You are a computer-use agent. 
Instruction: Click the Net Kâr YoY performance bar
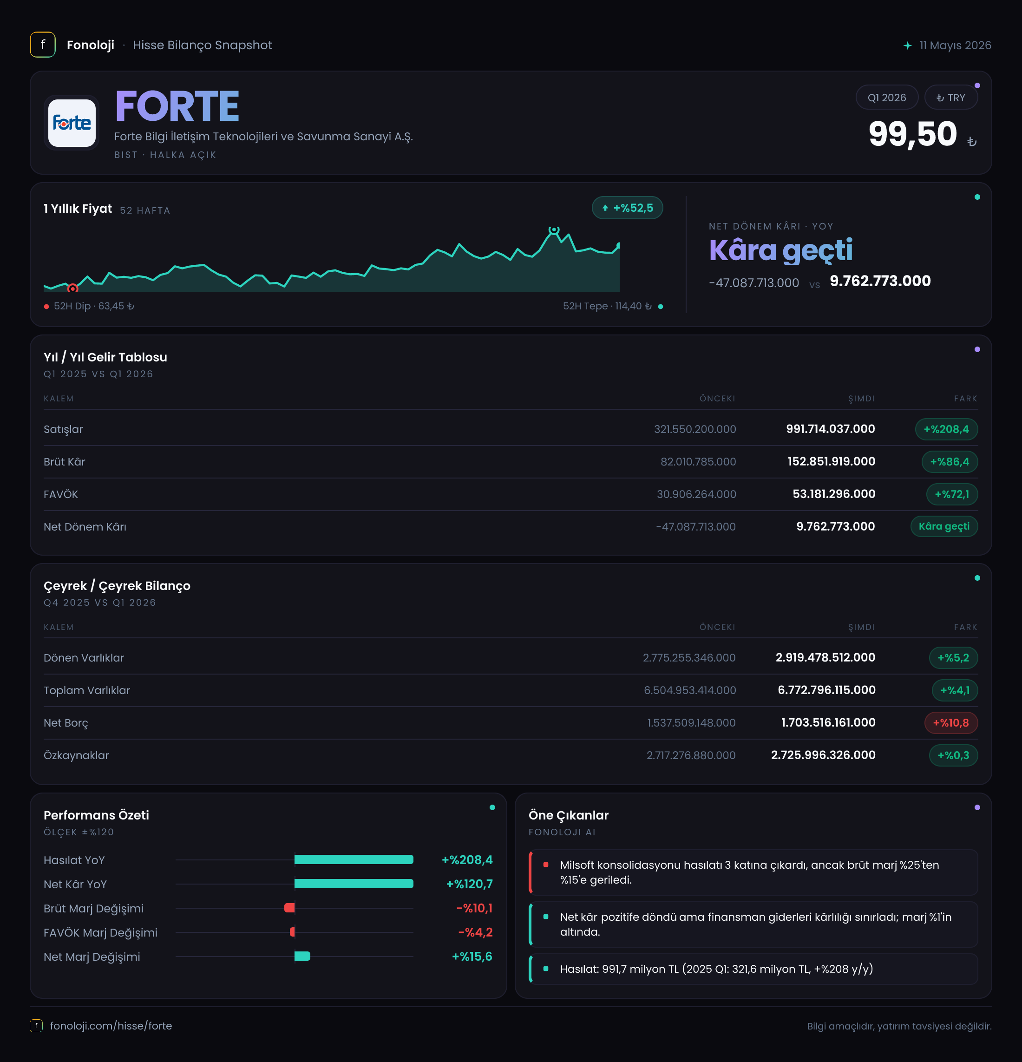pyautogui.click(x=354, y=884)
